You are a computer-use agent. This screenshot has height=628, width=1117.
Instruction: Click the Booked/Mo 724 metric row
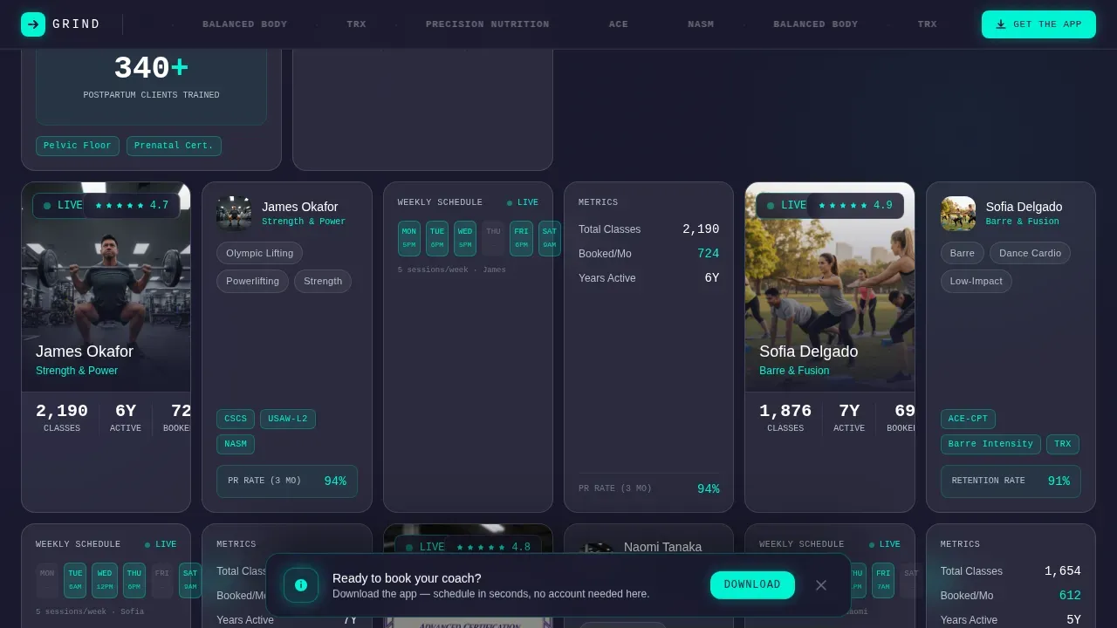648,254
